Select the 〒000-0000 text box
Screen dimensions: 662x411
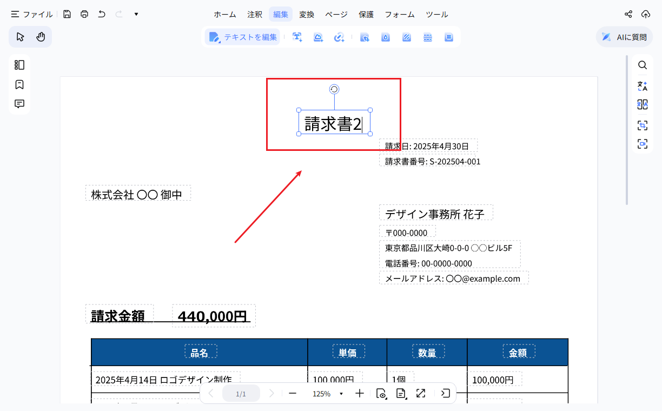[x=407, y=233]
